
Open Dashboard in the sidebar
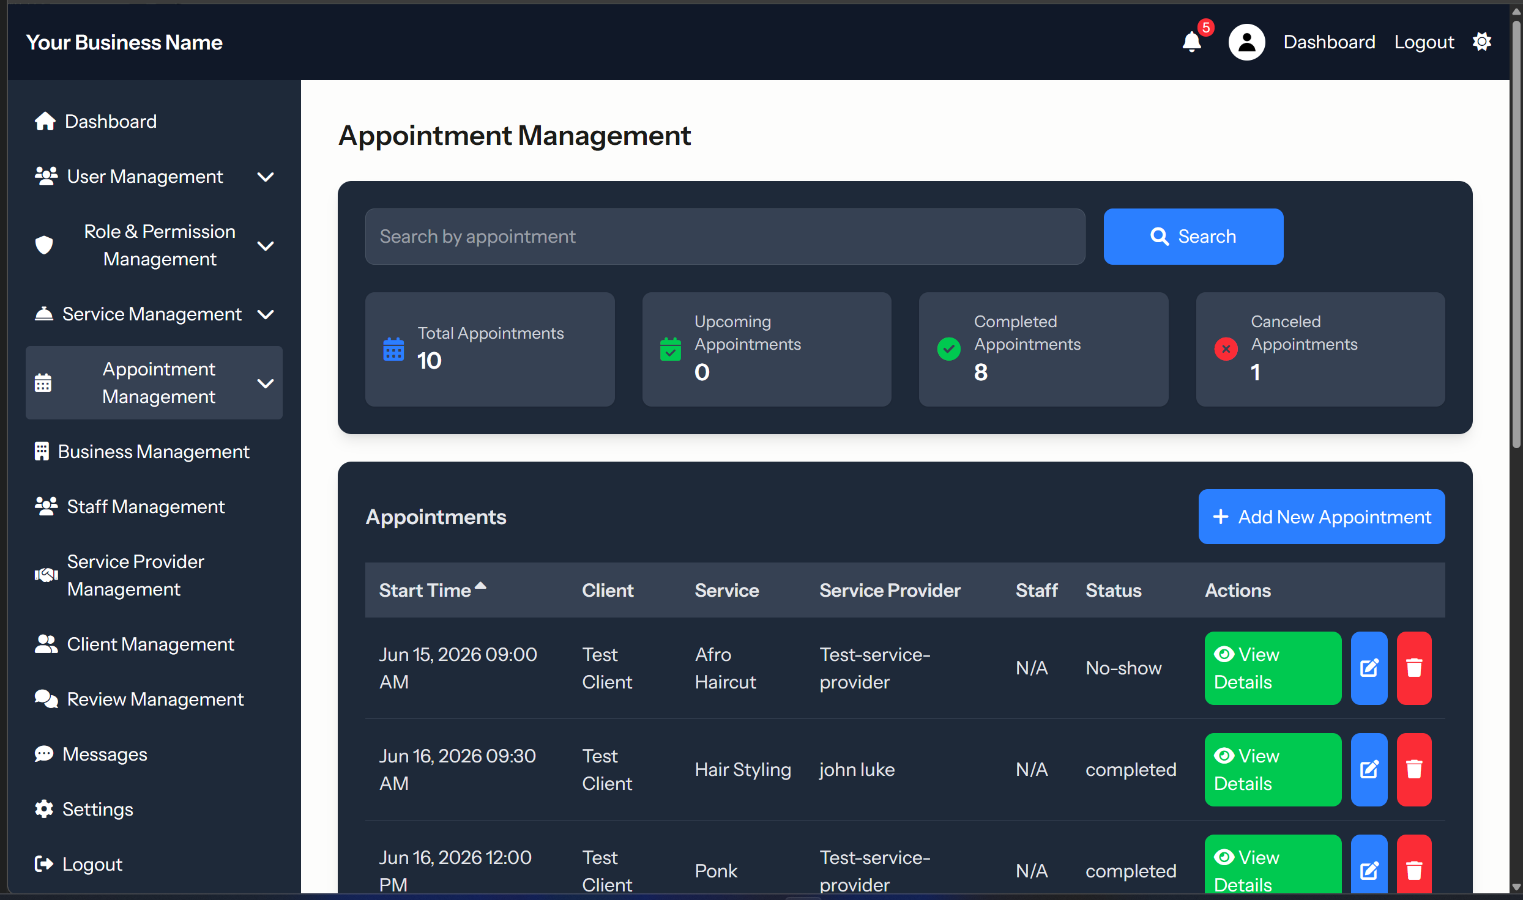[x=154, y=122]
